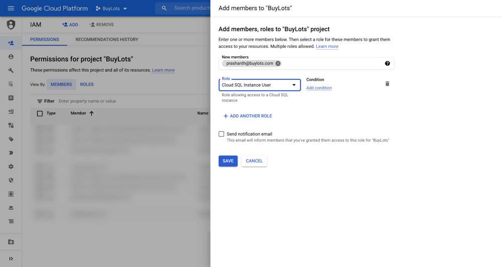Screen dimensions: 502x267
Task: Click the Name column header
Action: pos(203,113)
